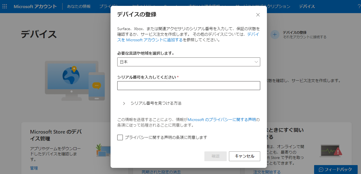Image resolution: width=361 pixels, height=174 pixels.
Task: Click the help question mark icon in header
Action: [359, 6]
